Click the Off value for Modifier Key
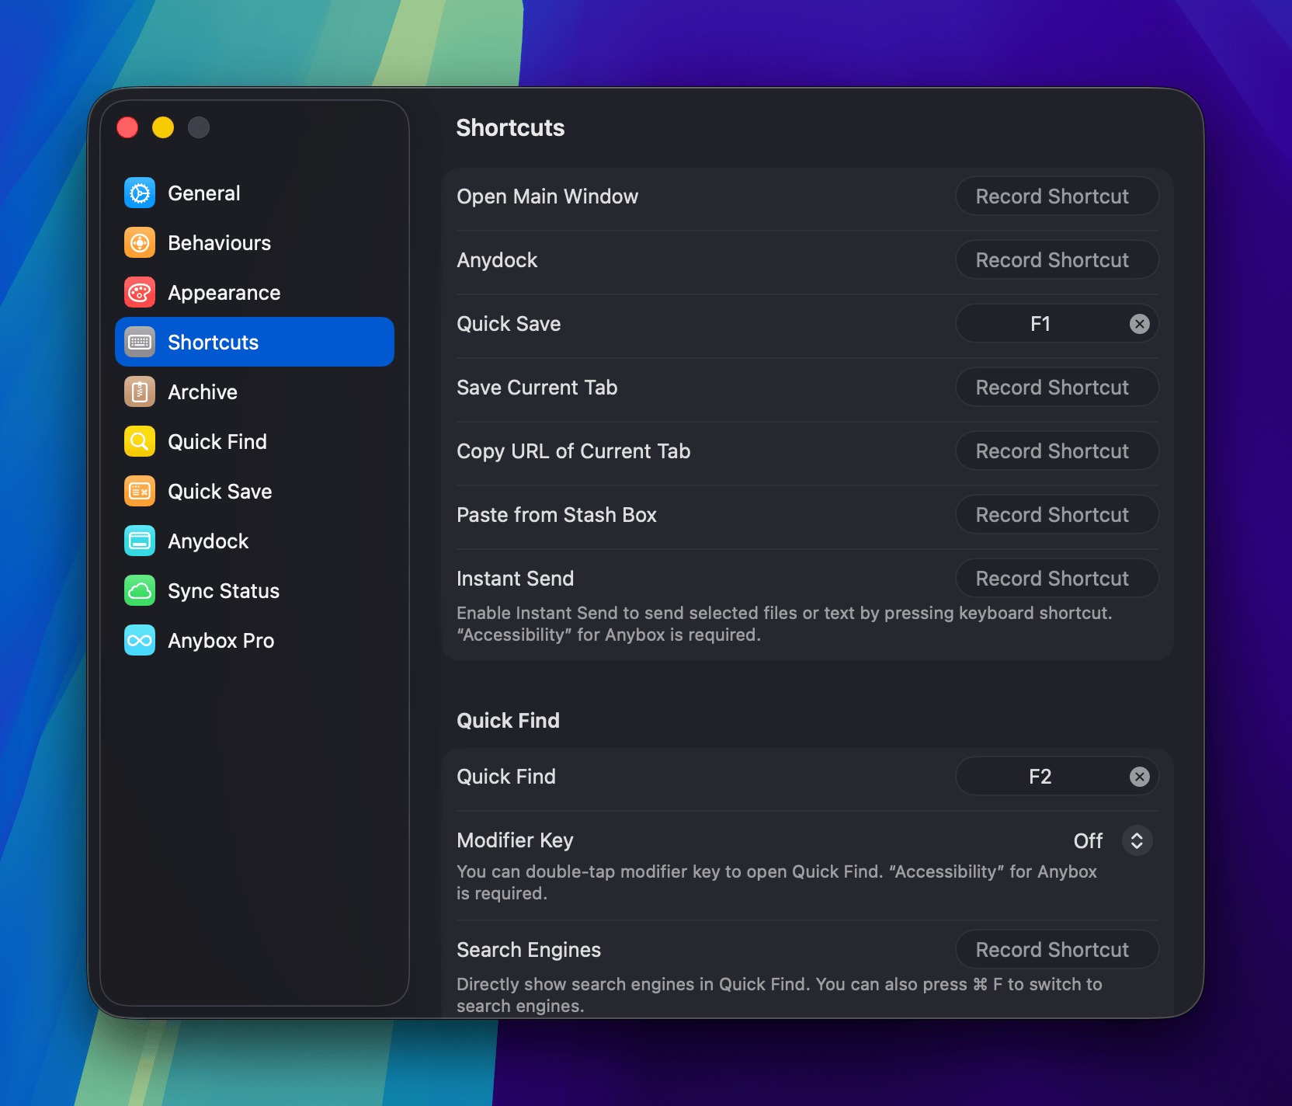Viewport: 1292px width, 1106px height. pyautogui.click(x=1088, y=840)
